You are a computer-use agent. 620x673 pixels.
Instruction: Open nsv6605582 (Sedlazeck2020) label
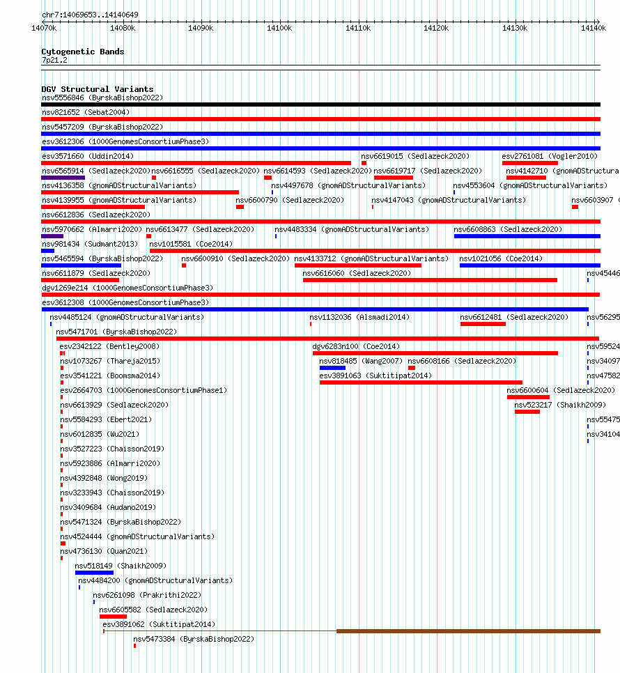click(153, 610)
